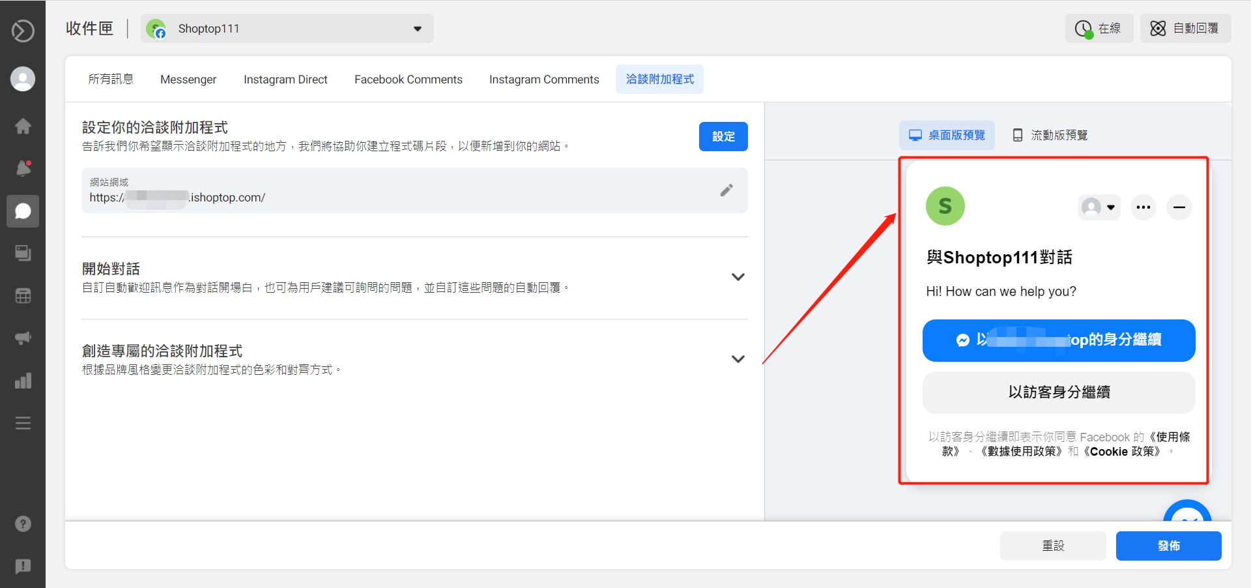This screenshot has height=588, width=1251.
Task: Edit the website domain with pencil icon
Action: (x=726, y=190)
